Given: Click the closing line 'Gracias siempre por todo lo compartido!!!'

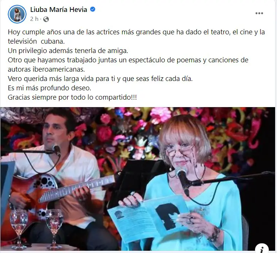Looking at the screenshot, I should coord(72,97).
